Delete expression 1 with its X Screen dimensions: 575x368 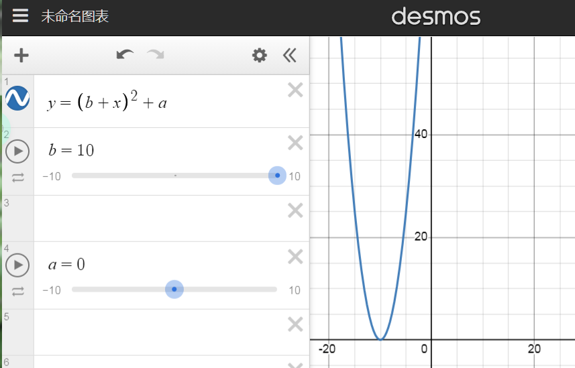pyautogui.click(x=295, y=90)
